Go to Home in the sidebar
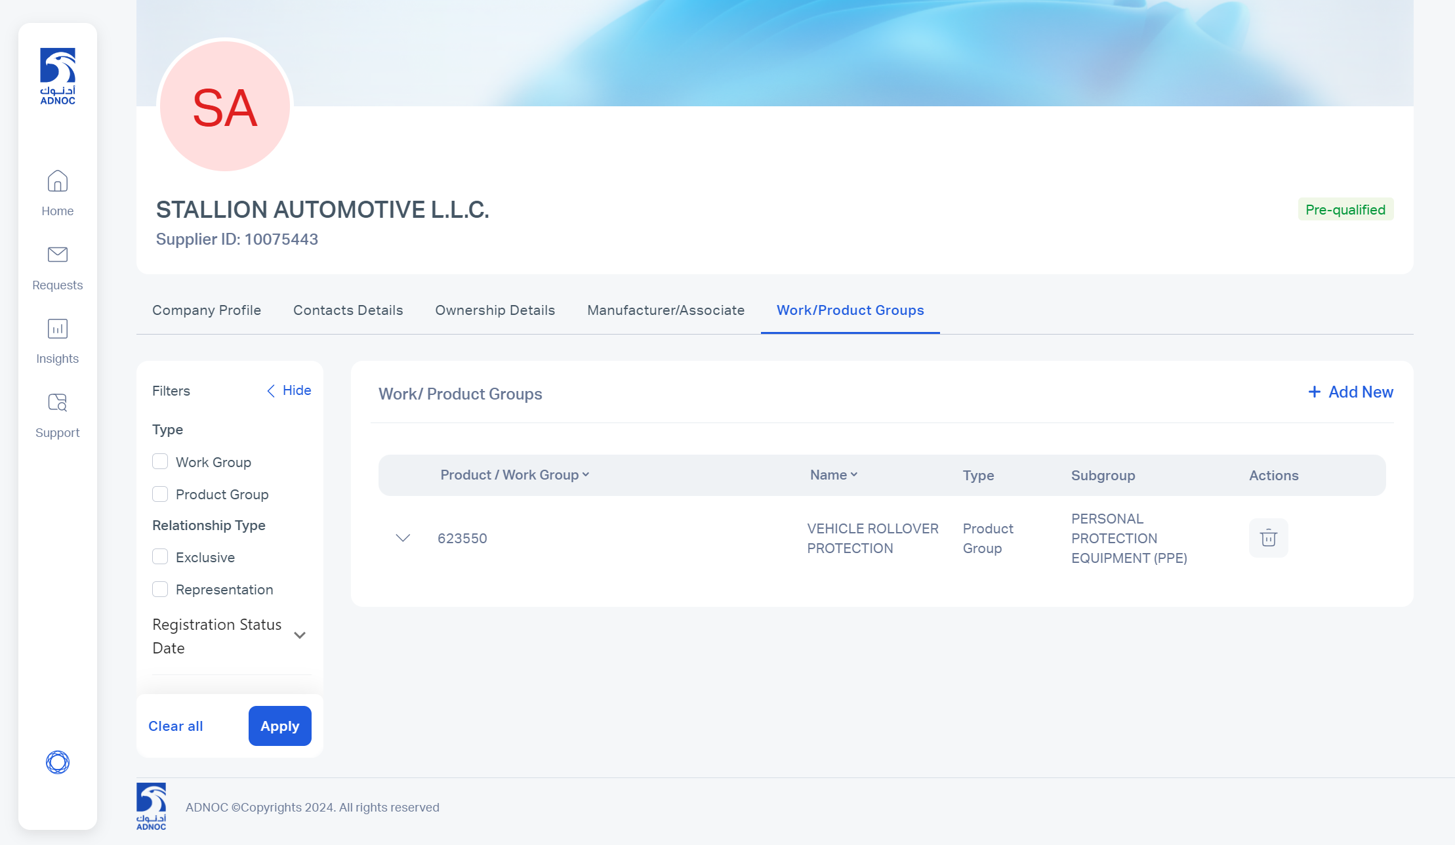The image size is (1455, 845). pyautogui.click(x=58, y=194)
